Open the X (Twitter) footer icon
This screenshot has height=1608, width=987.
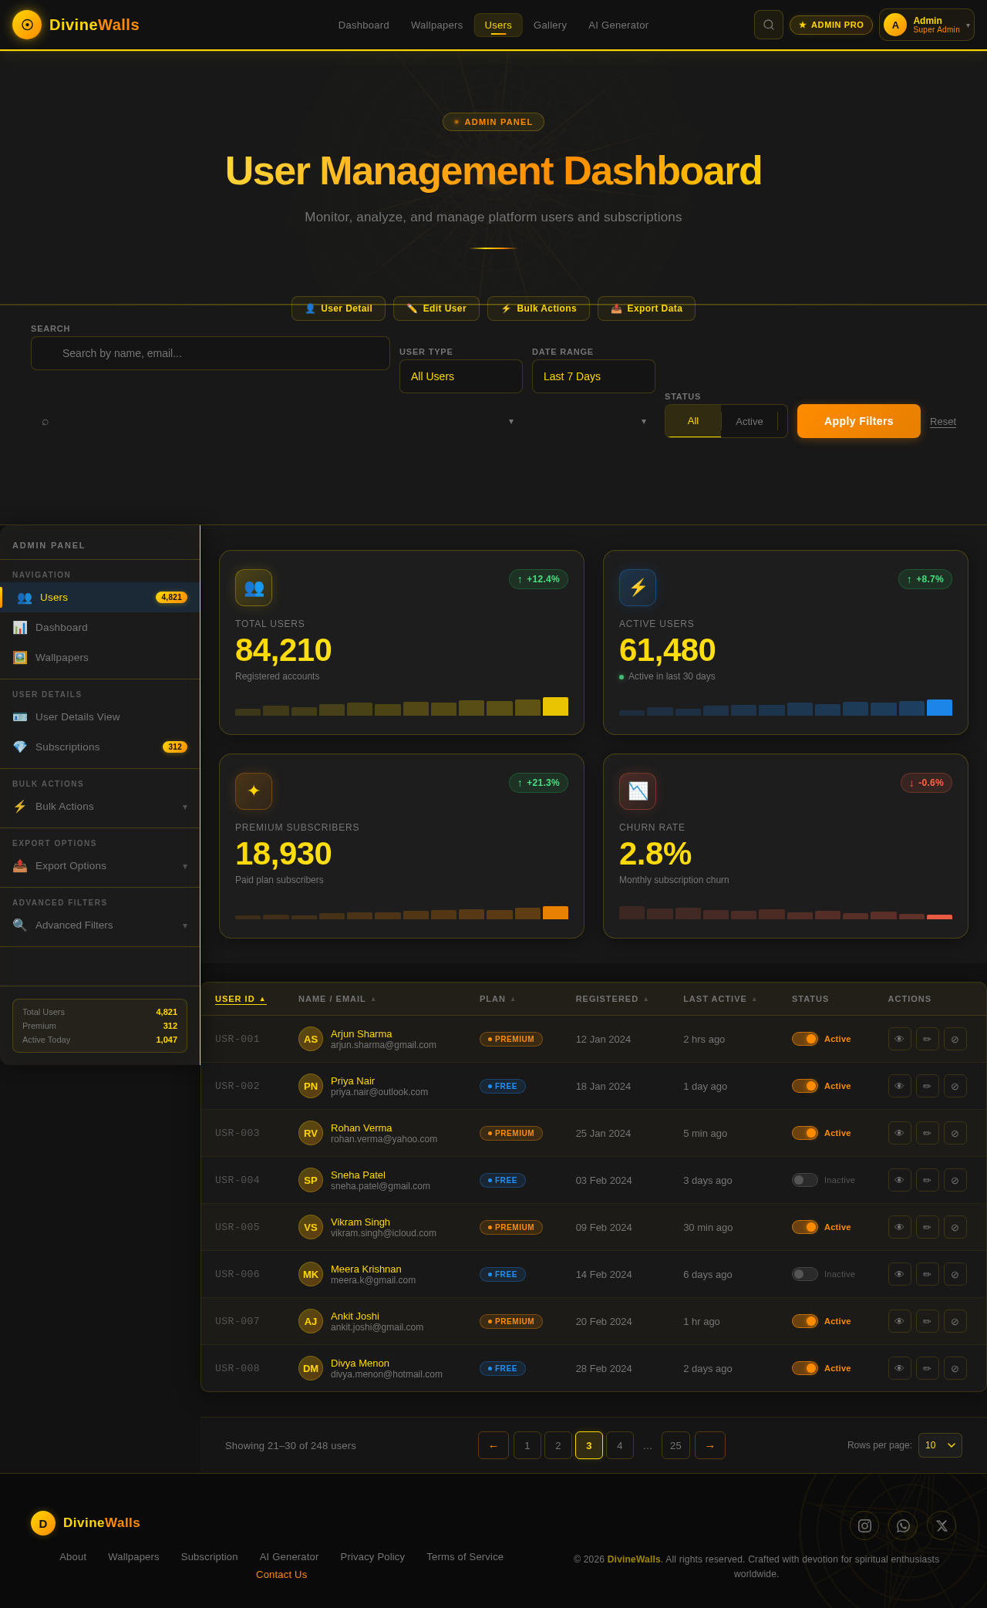(942, 1525)
